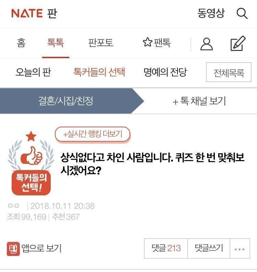Tap the 톡커들의 선택 thumbs-up badge
Image resolution: width=257 pixels, height=272 pixels.
pos(31,163)
